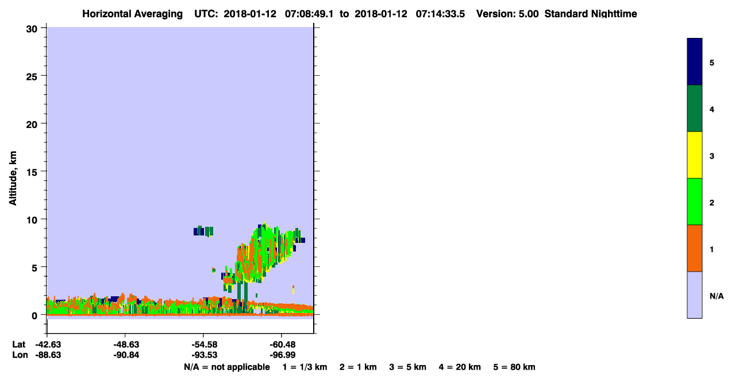Click the y-axis tick label 15

tap(33, 172)
